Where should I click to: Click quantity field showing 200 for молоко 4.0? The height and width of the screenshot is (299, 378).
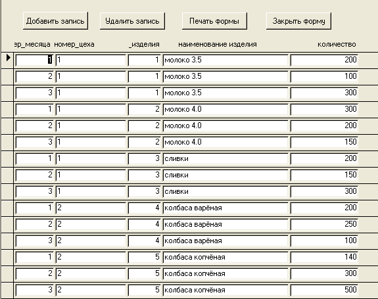[x=324, y=126]
